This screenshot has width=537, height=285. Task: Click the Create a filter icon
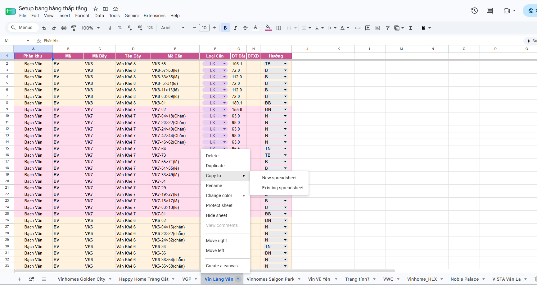pyautogui.click(x=388, y=28)
